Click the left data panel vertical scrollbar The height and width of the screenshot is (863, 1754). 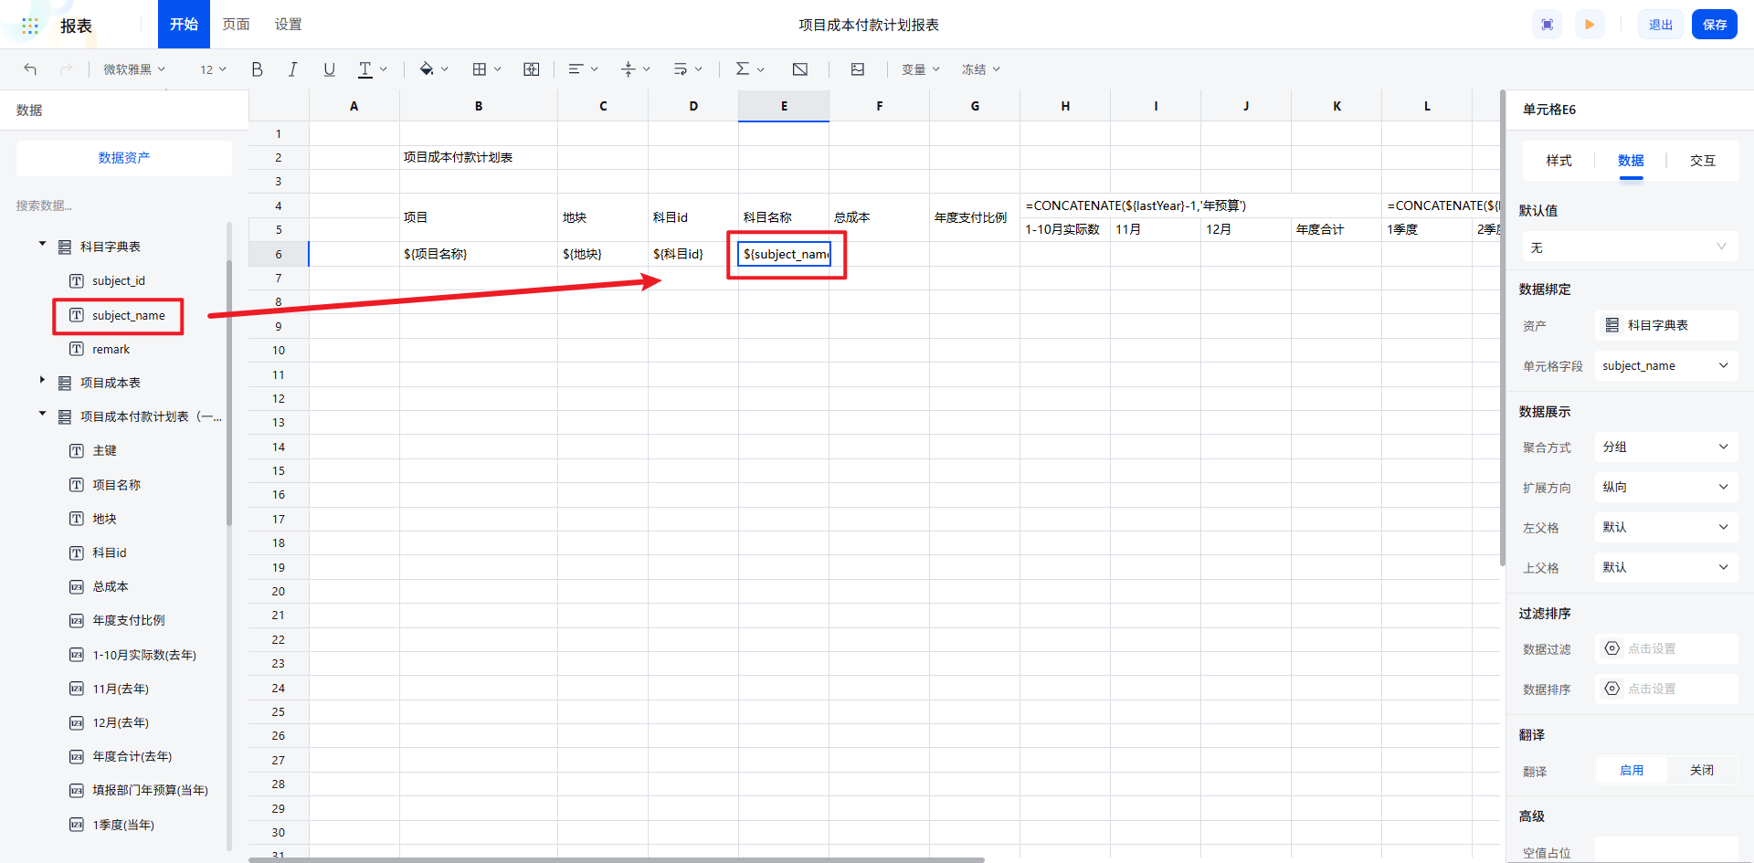point(229,393)
